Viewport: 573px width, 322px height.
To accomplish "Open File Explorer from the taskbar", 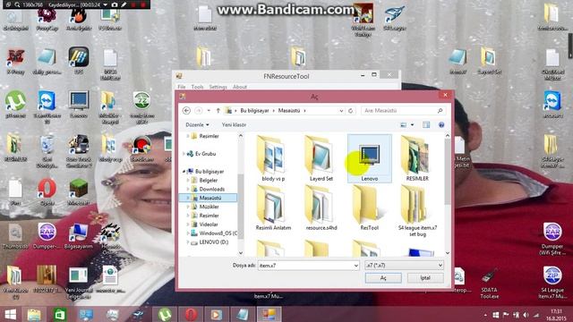I will coord(34,314).
